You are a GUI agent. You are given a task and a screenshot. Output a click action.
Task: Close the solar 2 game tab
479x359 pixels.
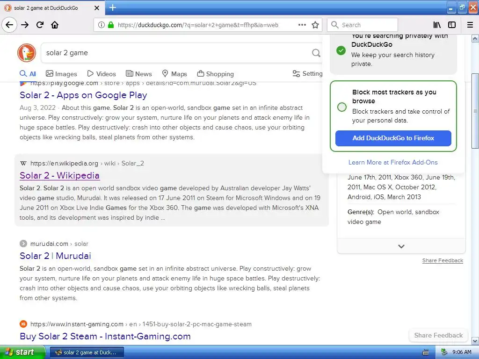click(96, 8)
